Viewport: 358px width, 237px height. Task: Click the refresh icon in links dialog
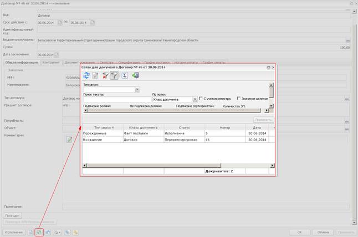(x=86, y=75)
